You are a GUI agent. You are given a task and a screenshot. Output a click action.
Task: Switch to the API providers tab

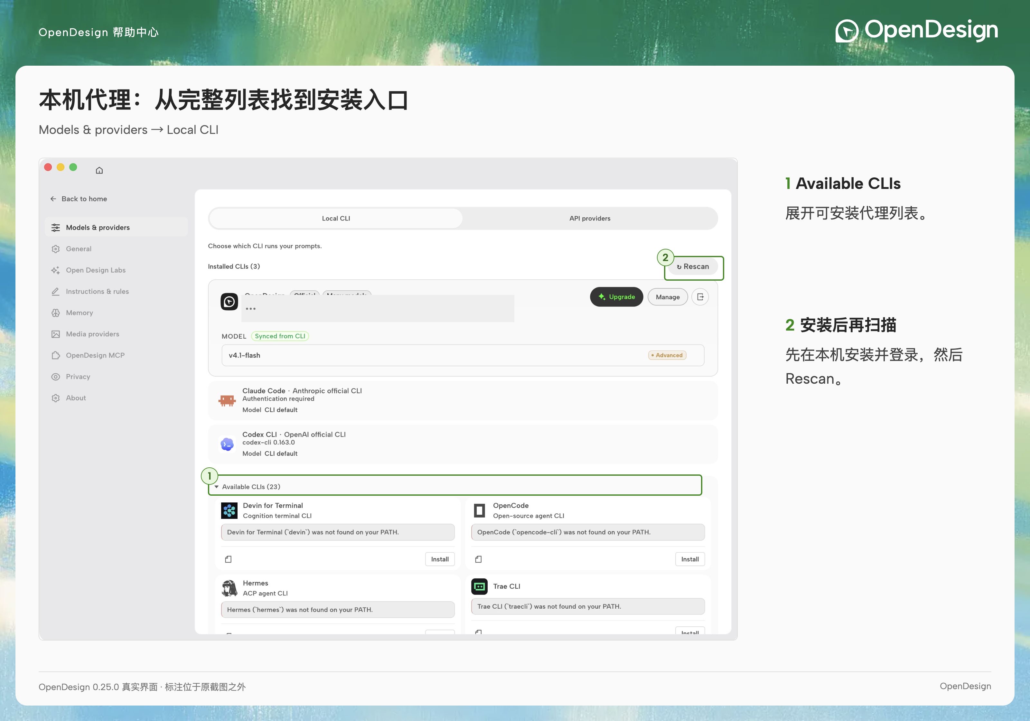590,219
